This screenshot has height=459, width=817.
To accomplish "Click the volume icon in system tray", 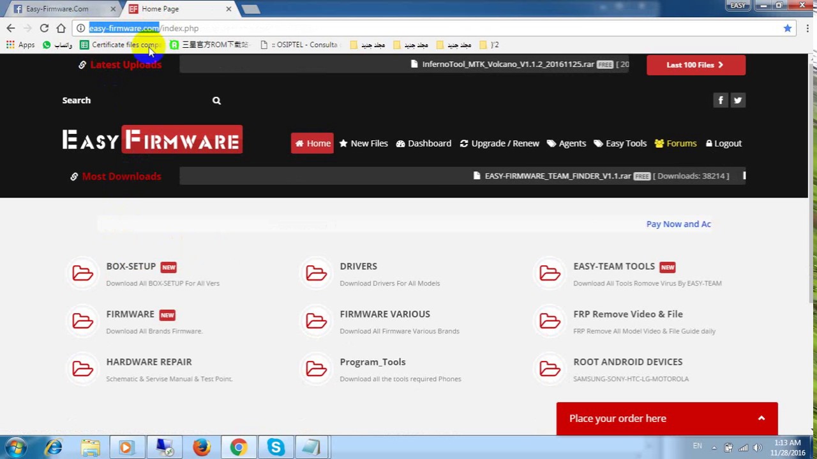I will pos(758,448).
